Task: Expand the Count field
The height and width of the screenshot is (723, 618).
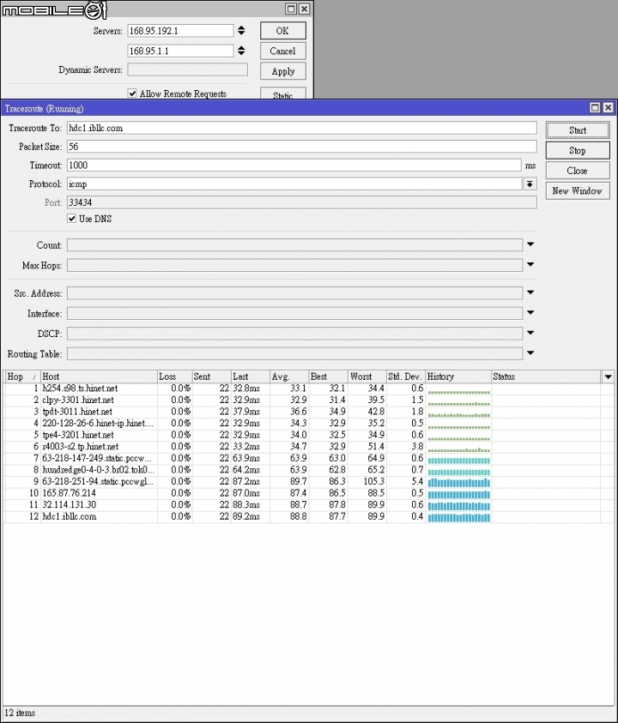Action: [x=530, y=244]
